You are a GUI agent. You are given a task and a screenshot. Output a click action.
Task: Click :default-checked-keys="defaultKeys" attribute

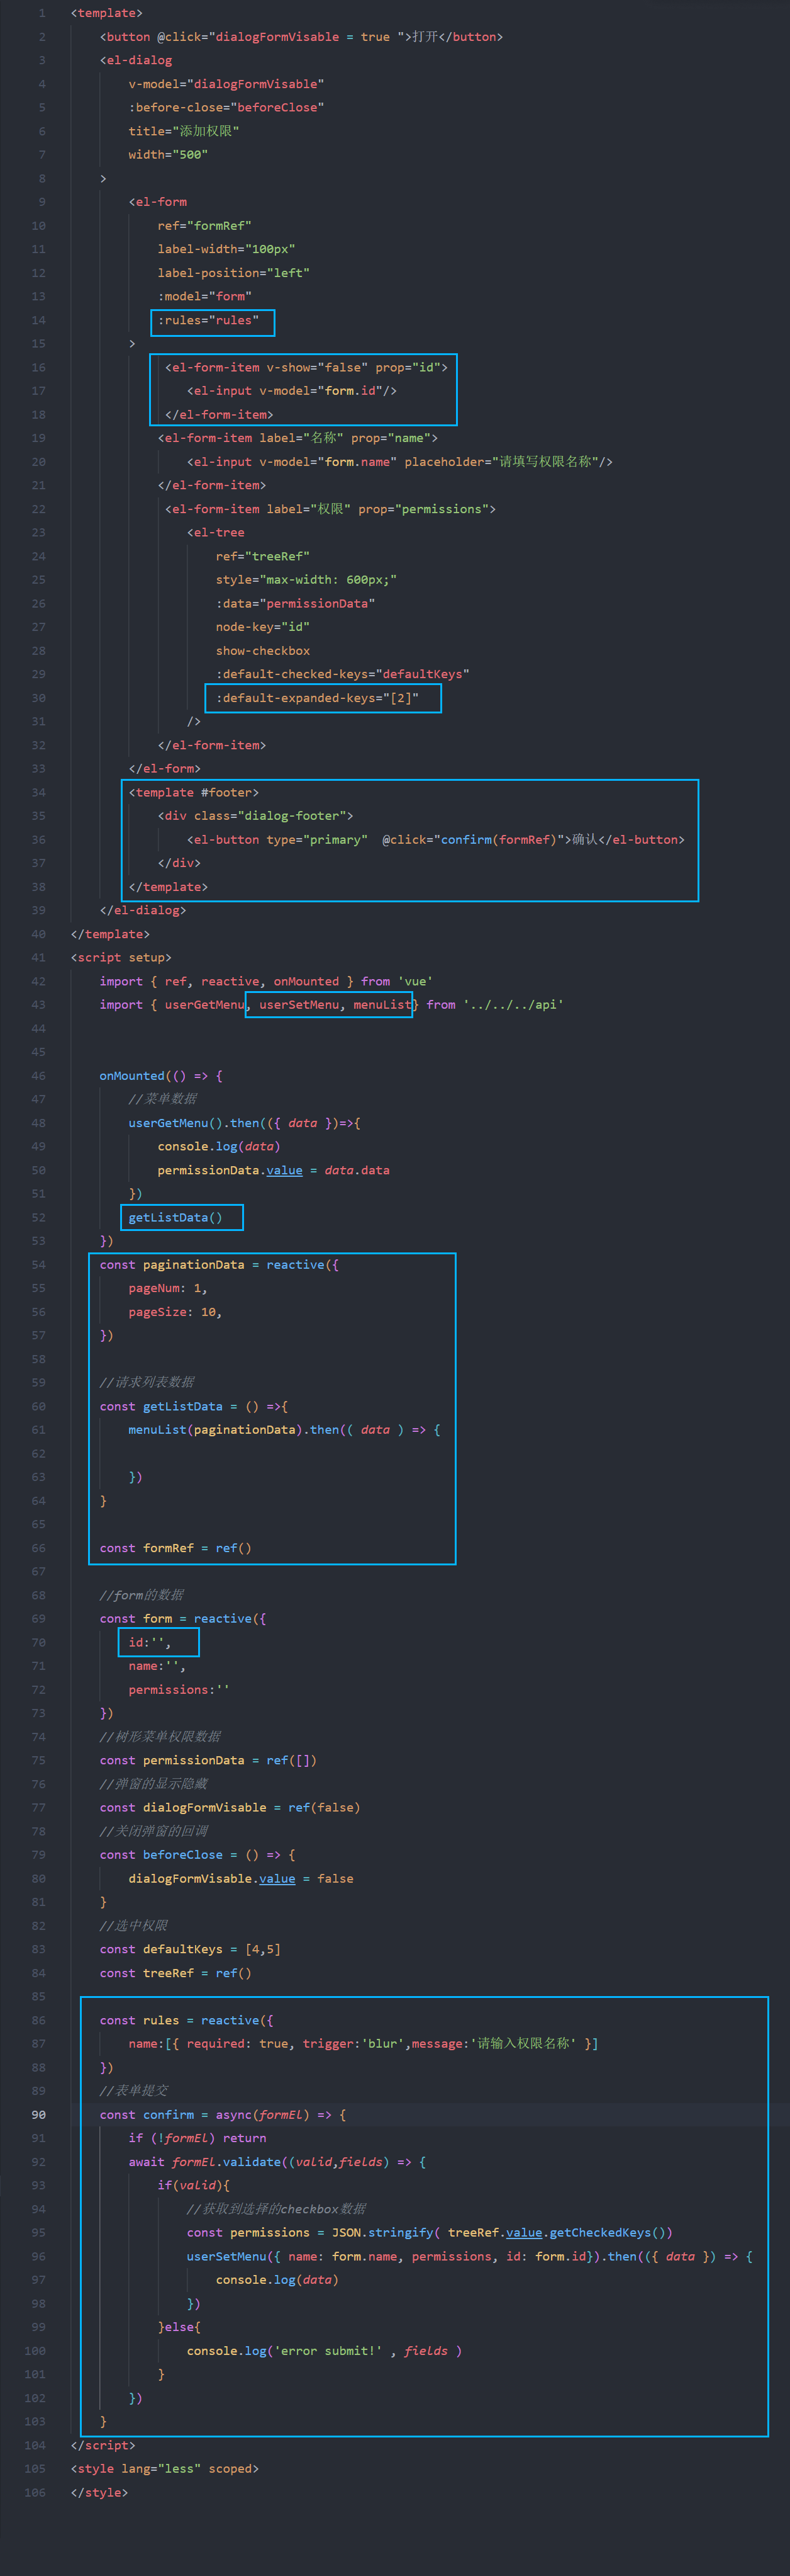[x=343, y=674]
